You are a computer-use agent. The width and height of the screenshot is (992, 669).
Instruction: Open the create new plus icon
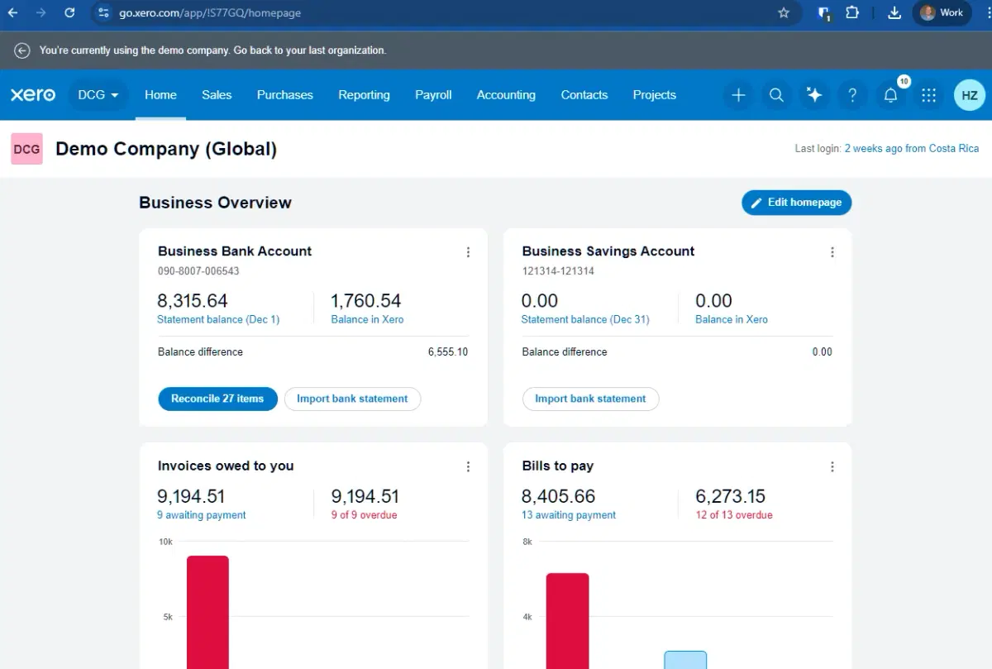[x=738, y=95]
